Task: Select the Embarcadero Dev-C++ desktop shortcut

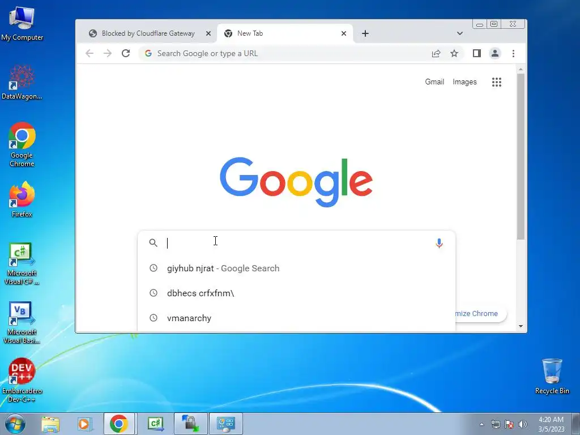Action: click(x=22, y=380)
